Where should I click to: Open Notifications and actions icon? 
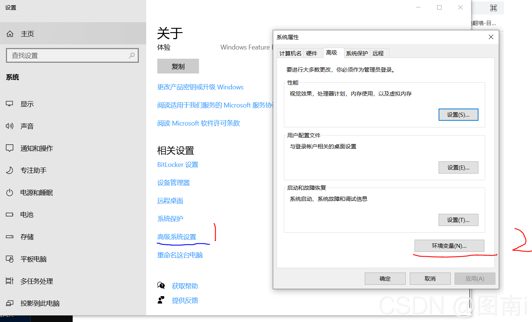[x=10, y=148]
